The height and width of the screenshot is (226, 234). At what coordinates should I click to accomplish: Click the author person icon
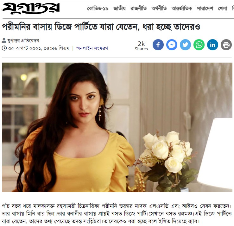click(x=4, y=40)
